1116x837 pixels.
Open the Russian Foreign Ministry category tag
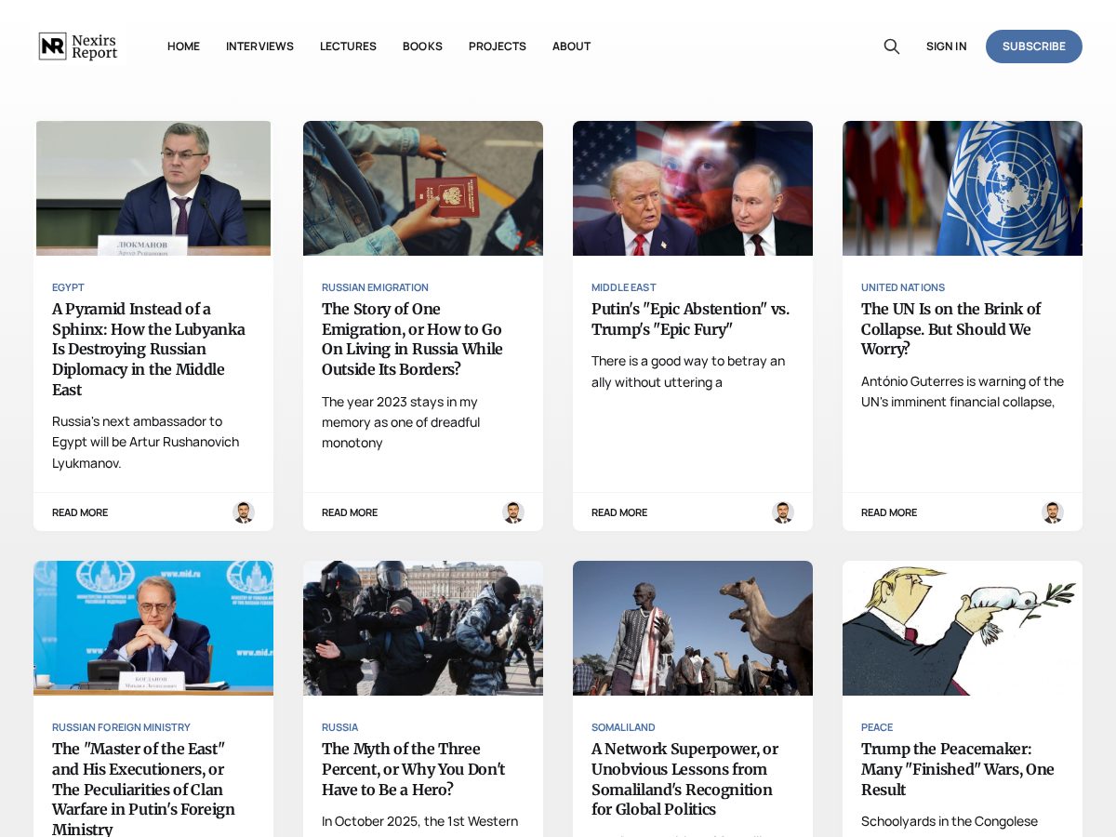tap(121, 727)
